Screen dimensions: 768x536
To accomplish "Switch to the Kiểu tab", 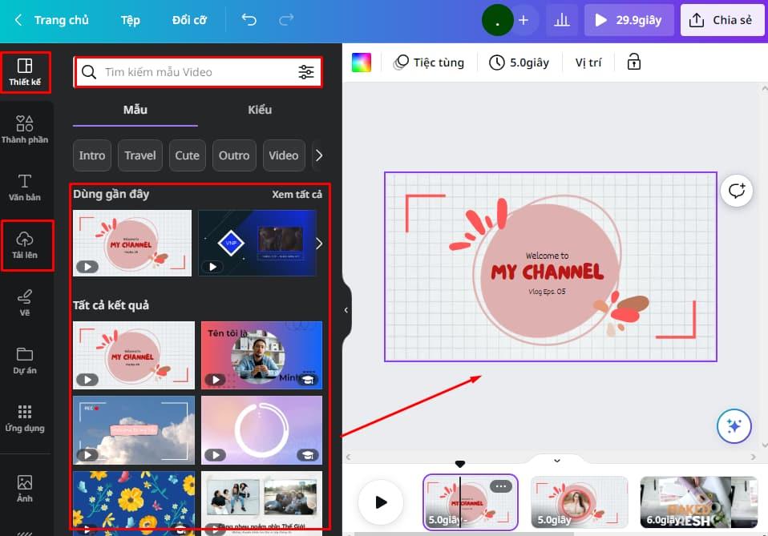I will click(x=259, y=110).
